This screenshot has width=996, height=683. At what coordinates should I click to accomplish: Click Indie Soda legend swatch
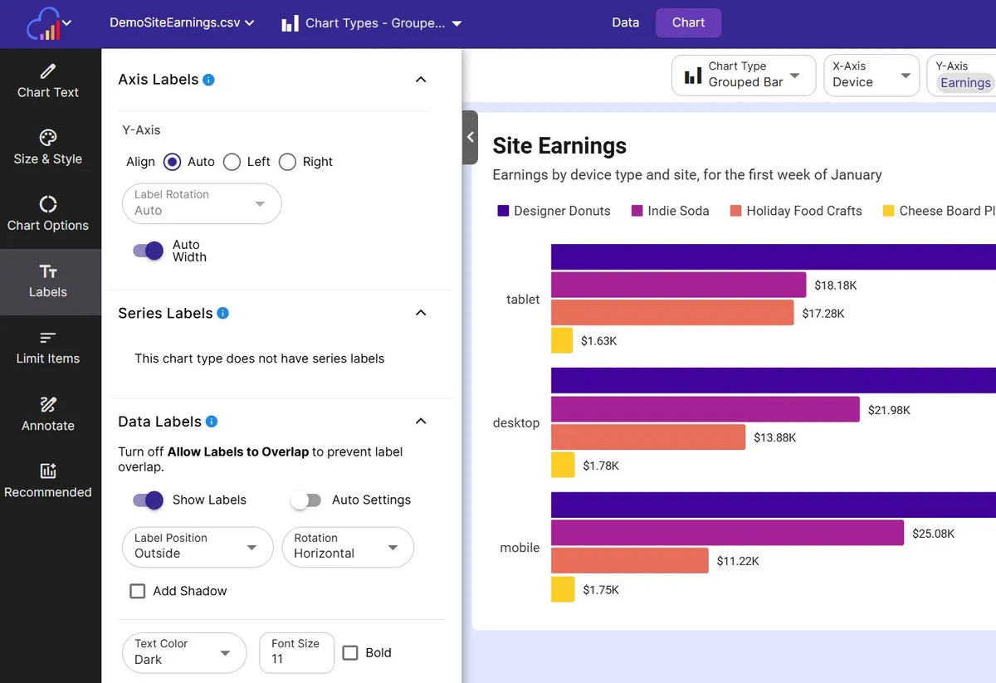pyautogui.click(x=637, y=211)
